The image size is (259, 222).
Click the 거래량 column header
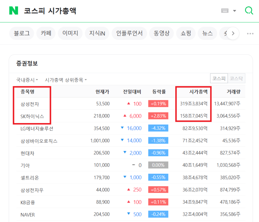234,92
